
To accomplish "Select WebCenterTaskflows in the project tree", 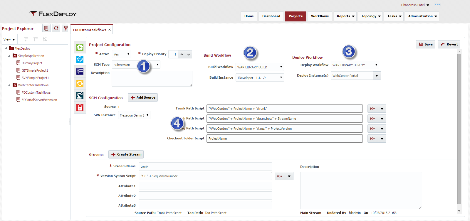I will point(33,85).
